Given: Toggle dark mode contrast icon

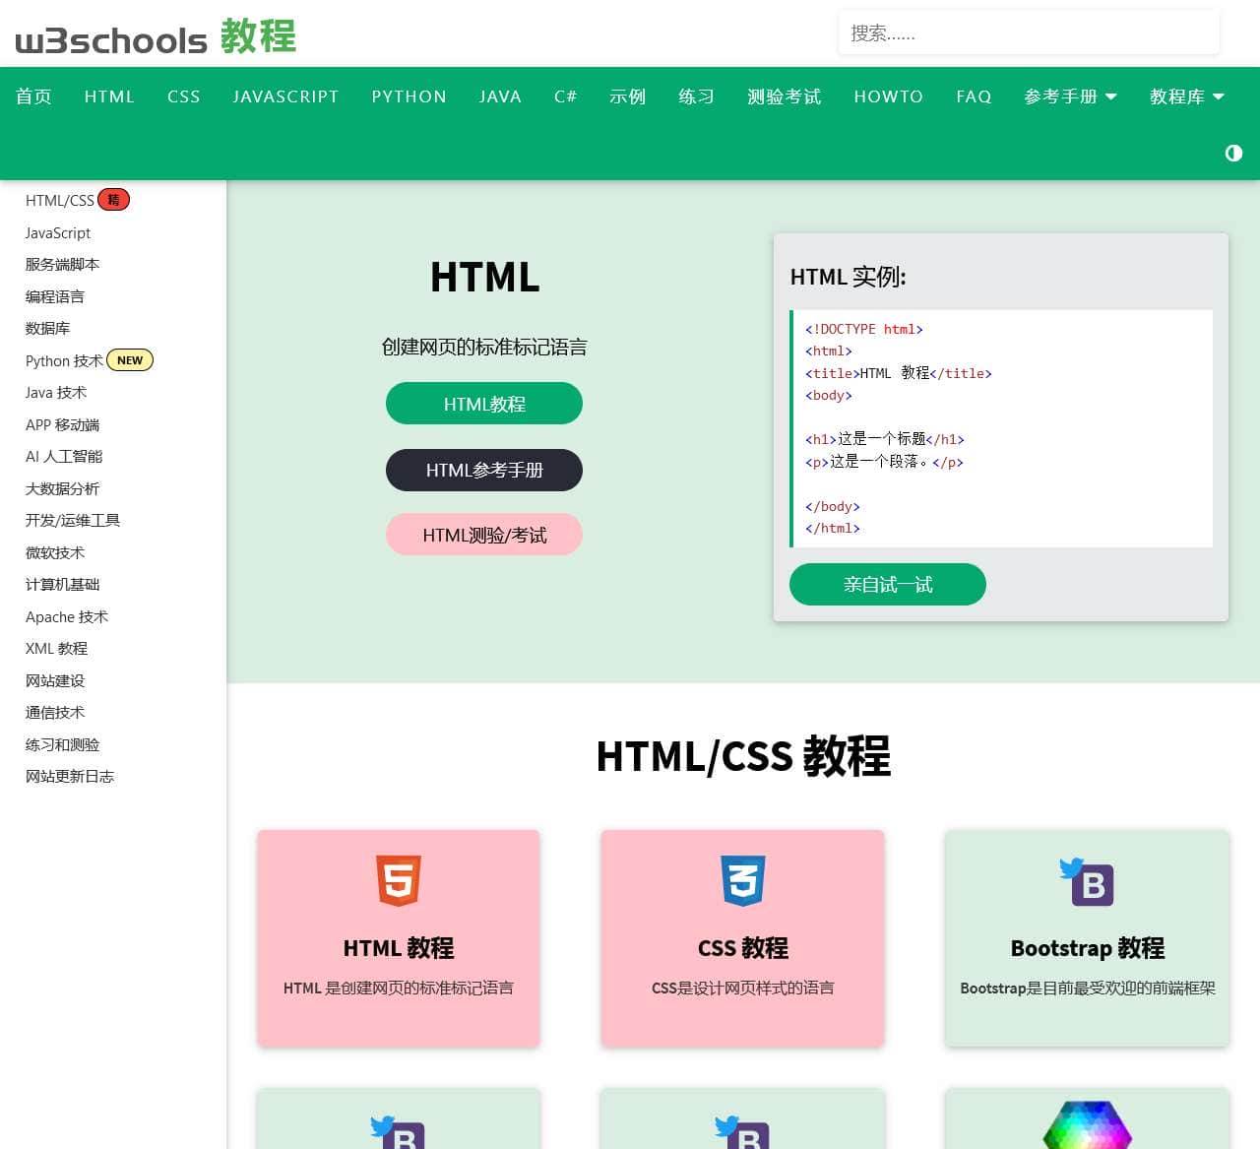Looking at the screenshot, I should point(1233,153).
